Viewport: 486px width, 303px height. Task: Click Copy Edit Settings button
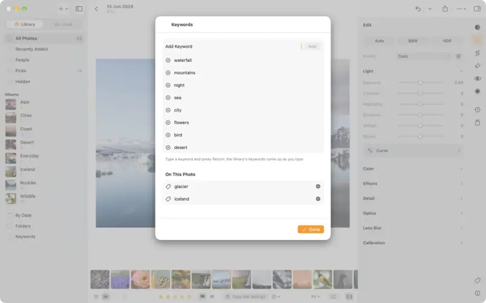[245, 296]
